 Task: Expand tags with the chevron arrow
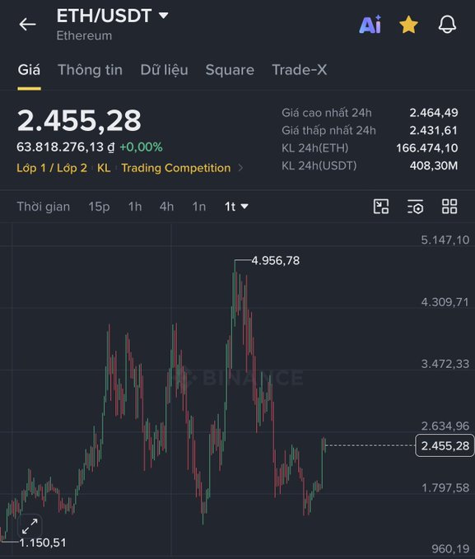tap(240, 168)
